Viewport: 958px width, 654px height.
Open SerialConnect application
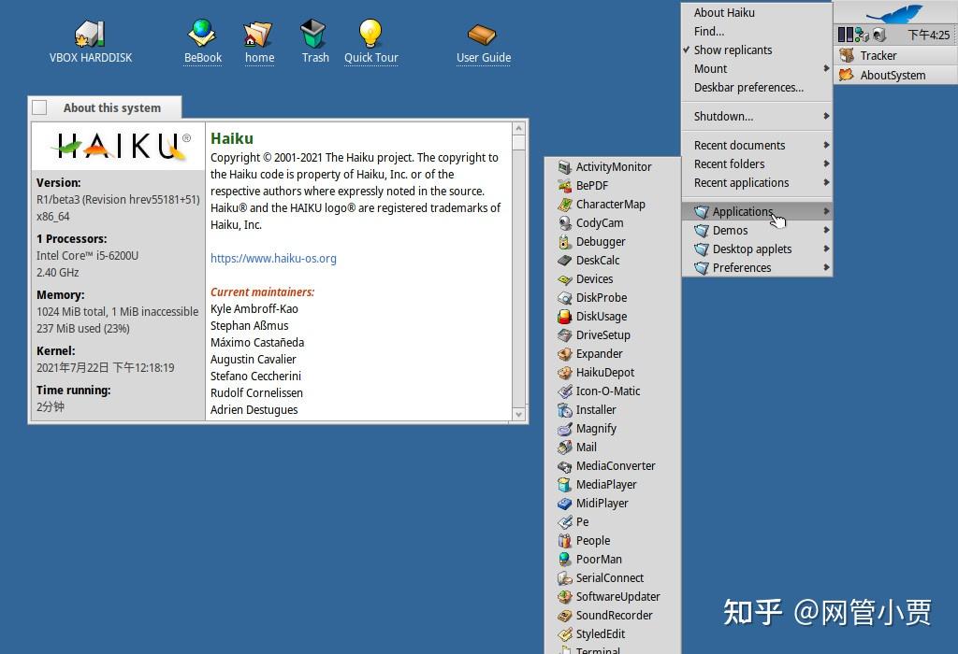[x=613, y=578]
